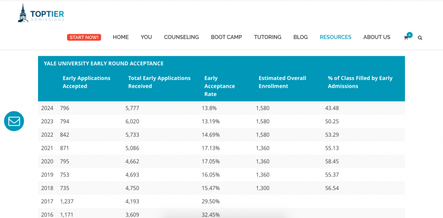443x218 pixels.
Task: Select the 2021 year cell
Action: click(x=47, y=148)
